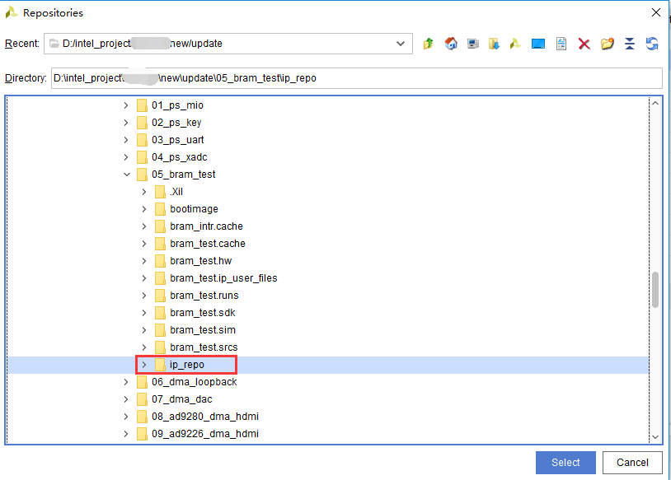This screenshot has width=671, height=480.
Task: Click the Cancel button
Action: pos(632,463)
